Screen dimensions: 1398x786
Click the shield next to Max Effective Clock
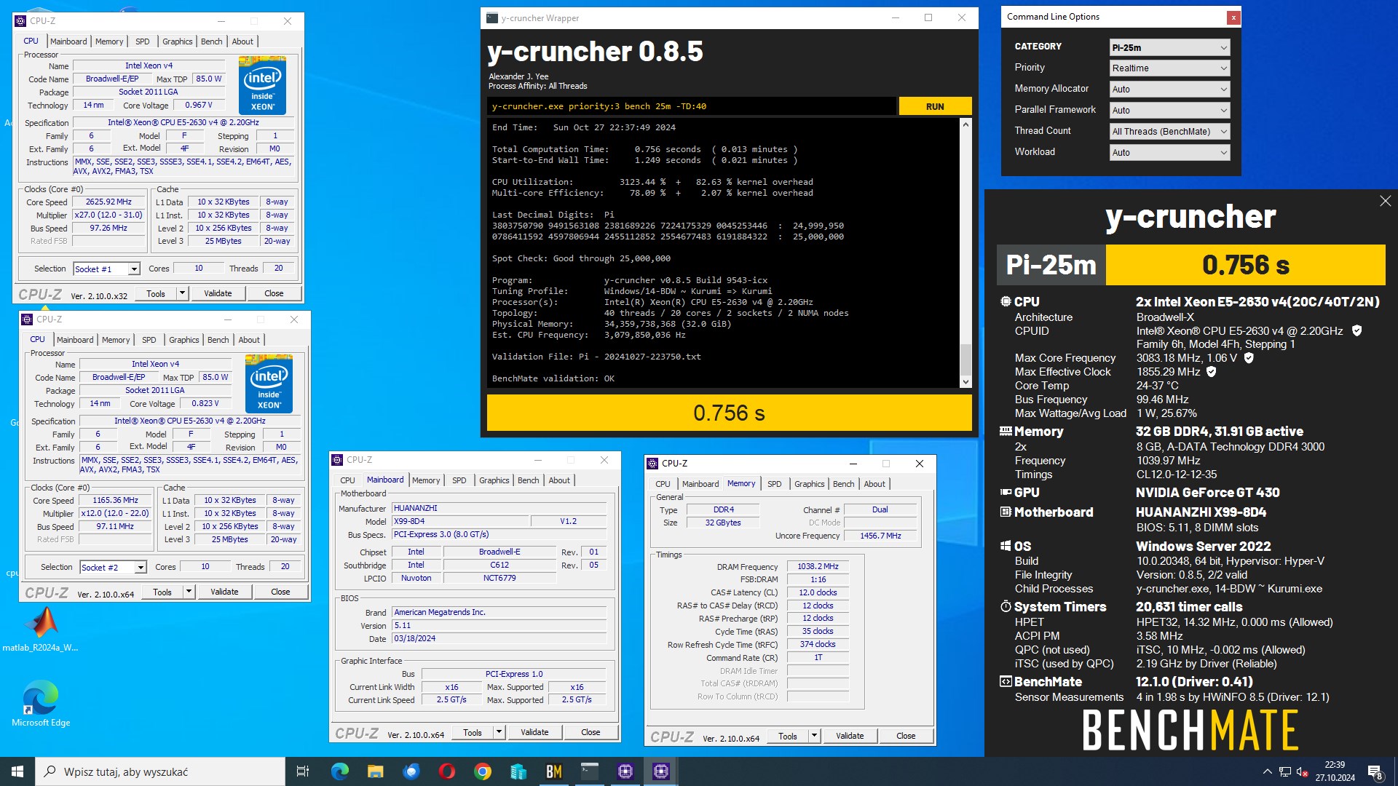(1212, 371)
